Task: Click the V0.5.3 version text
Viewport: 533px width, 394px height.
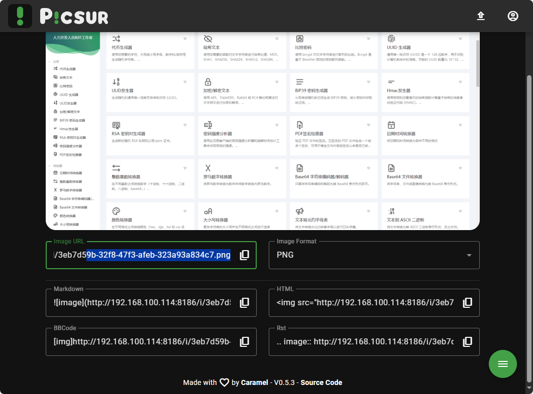Action: 284,382
